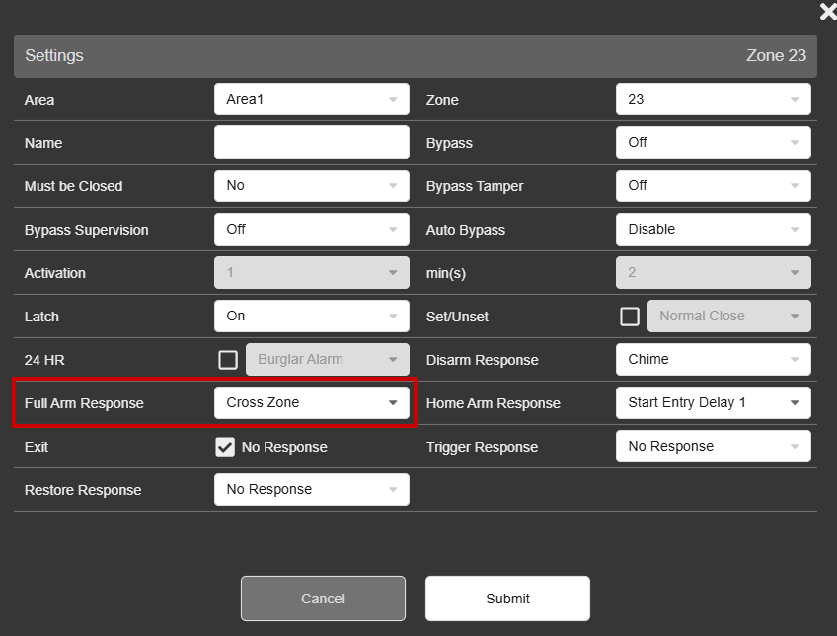Open the Bypass Supervision dropdown
Screen dimensions: 837x636
[312, 229]
